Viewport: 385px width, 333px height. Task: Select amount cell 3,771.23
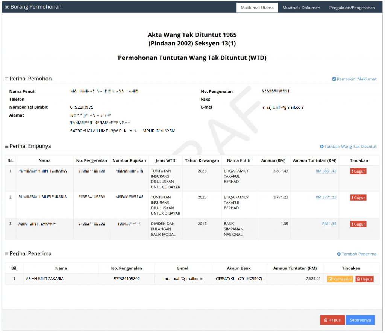(273, 205)
